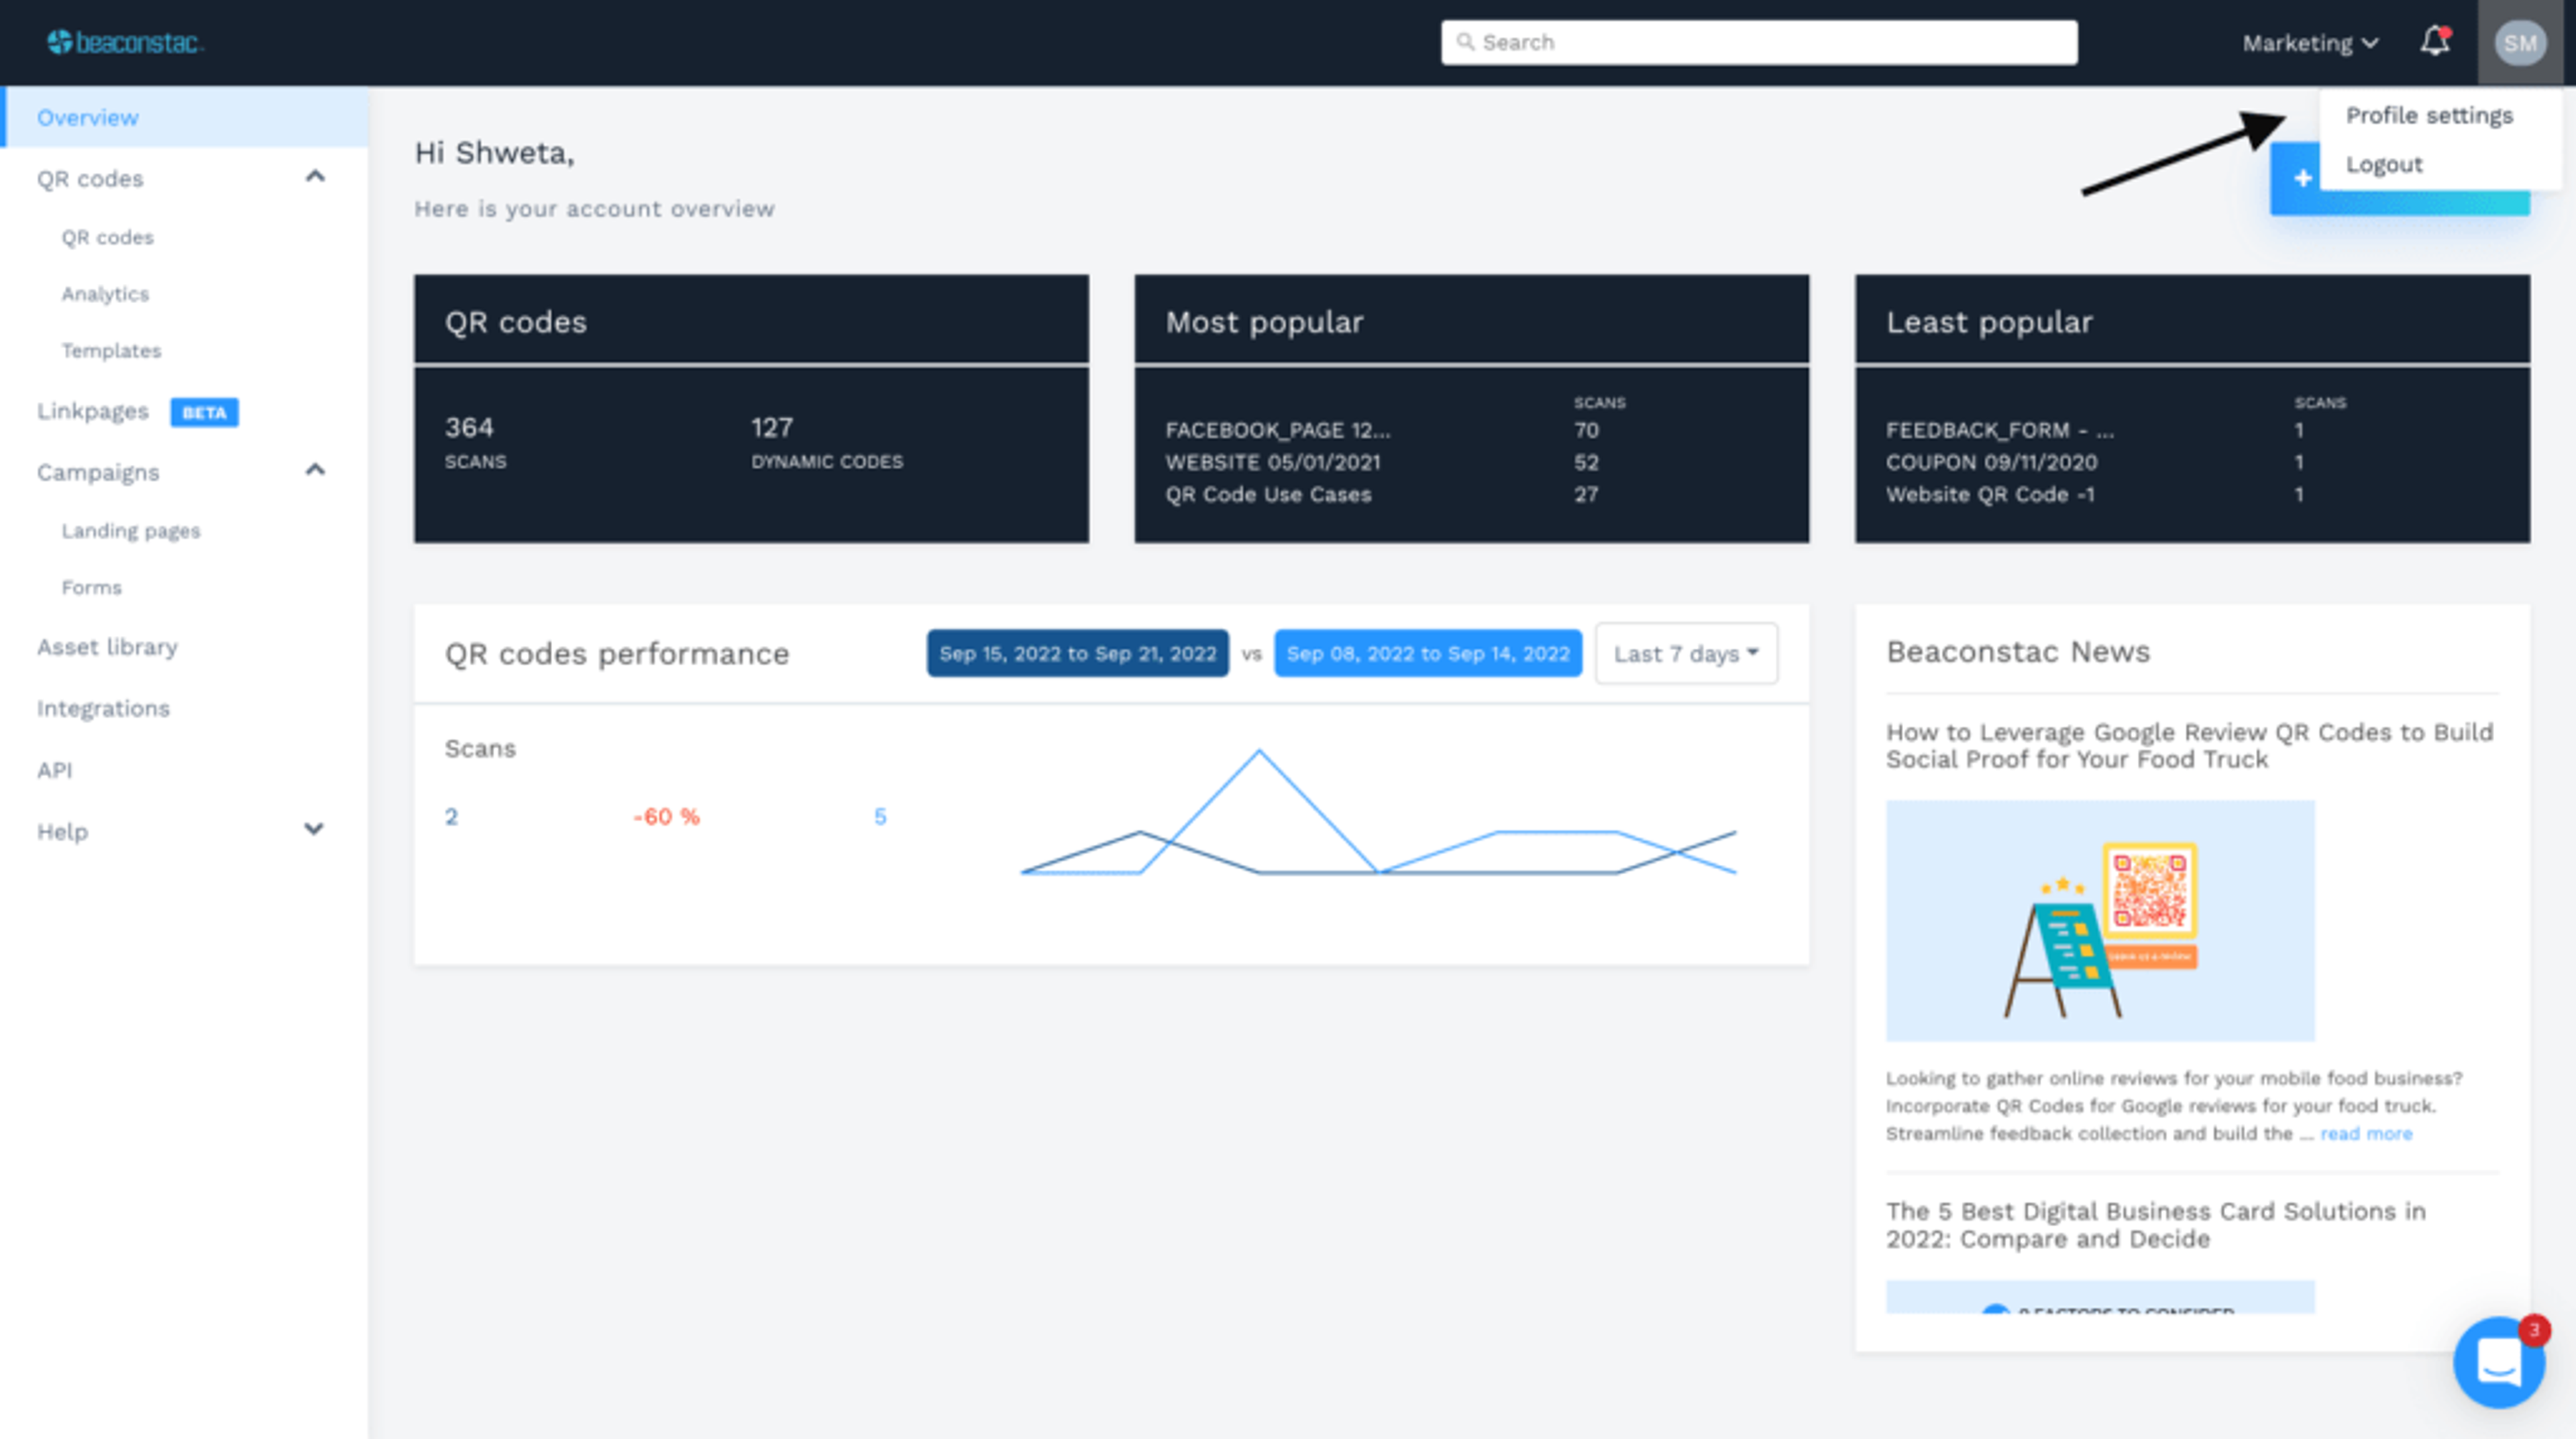Focus the Search input field

coord(1758,42)
